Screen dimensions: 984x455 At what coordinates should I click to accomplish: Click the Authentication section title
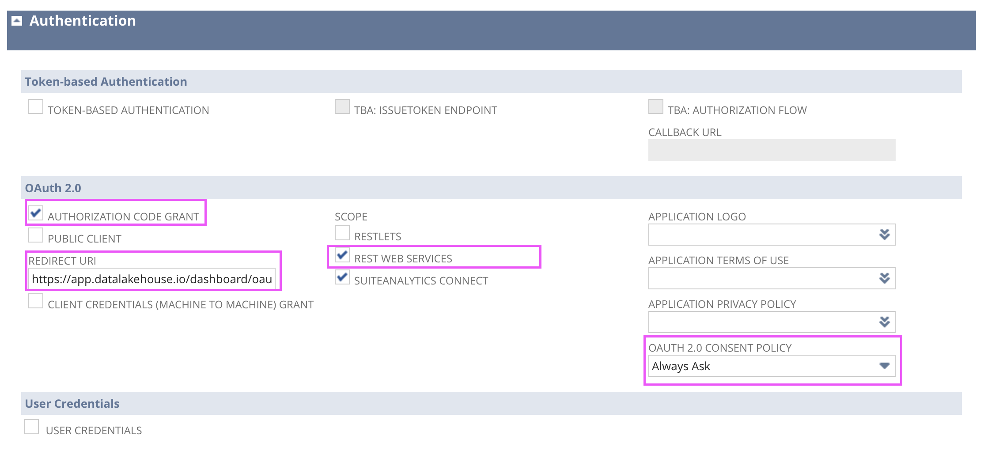point(83,21)
